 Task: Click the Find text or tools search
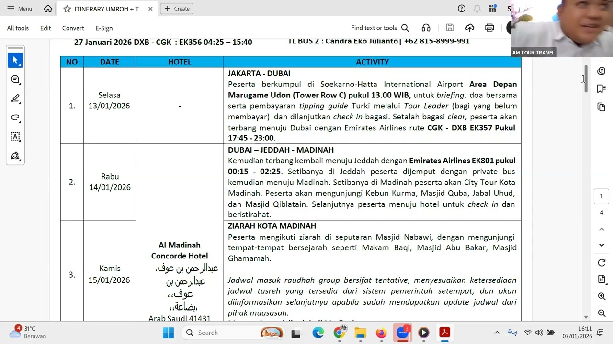tap(379, 28)
